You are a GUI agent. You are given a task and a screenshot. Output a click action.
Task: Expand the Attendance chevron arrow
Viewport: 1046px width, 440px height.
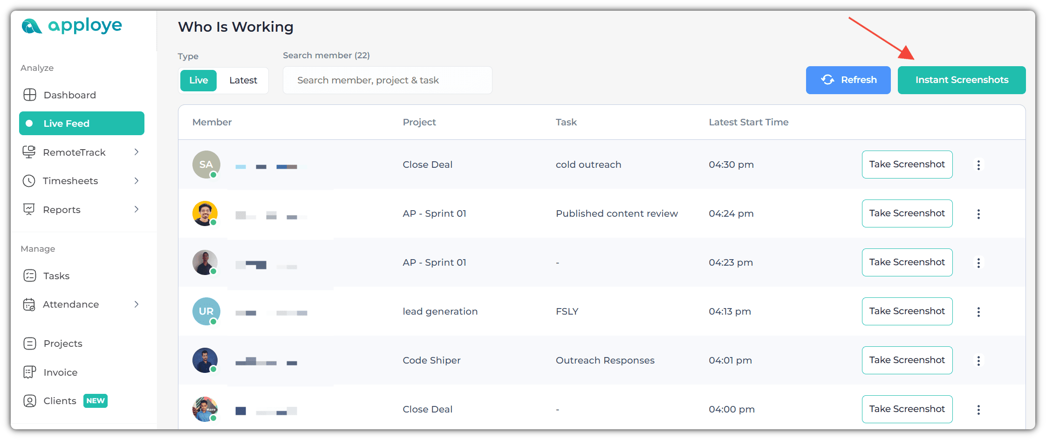point(137,304)
